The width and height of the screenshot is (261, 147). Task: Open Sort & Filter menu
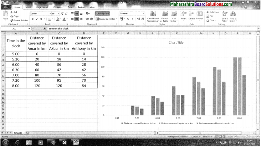[x=225, y=16]
